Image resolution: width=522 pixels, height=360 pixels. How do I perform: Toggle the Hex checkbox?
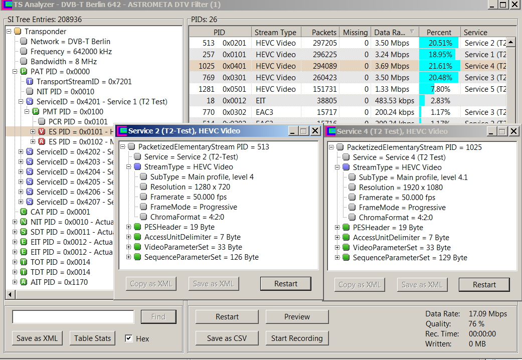point(128,338)
